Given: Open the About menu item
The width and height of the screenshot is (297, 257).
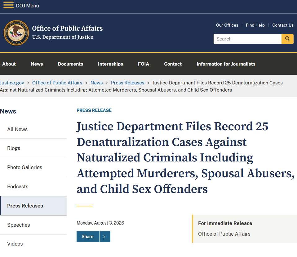Looking at the screenshot, I should (x=9, y=64).
